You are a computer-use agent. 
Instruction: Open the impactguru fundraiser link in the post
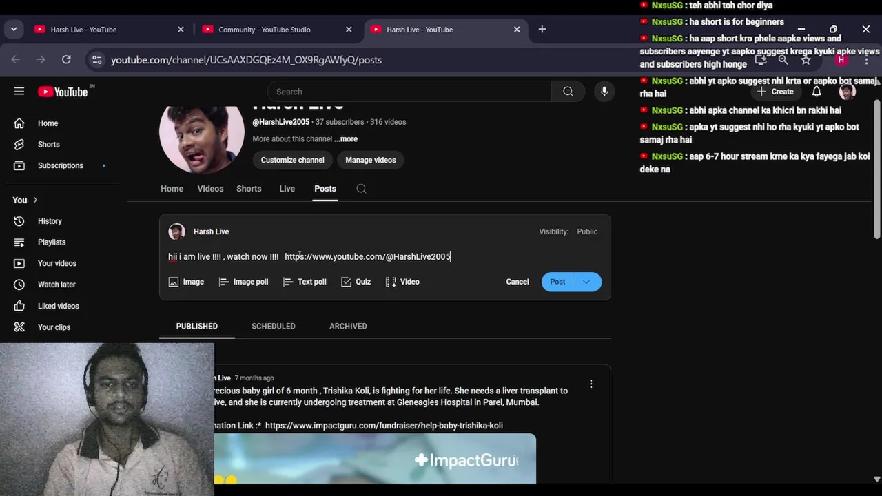[x=384, y=426]
